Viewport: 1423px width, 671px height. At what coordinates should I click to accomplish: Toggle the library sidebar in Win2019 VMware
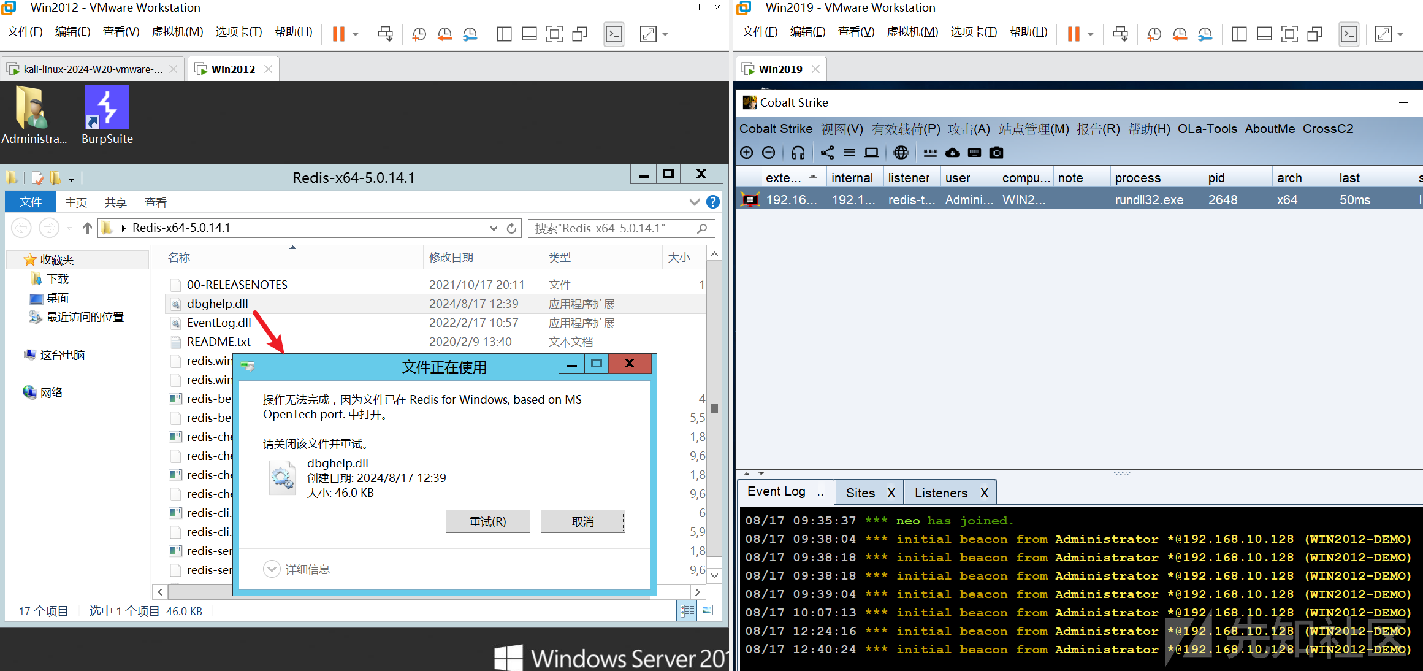1239,34
